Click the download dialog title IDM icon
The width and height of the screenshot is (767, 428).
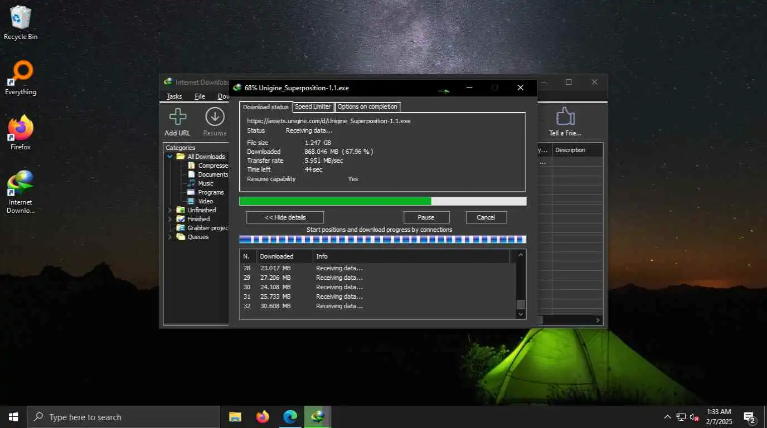[x=237, y=87]
